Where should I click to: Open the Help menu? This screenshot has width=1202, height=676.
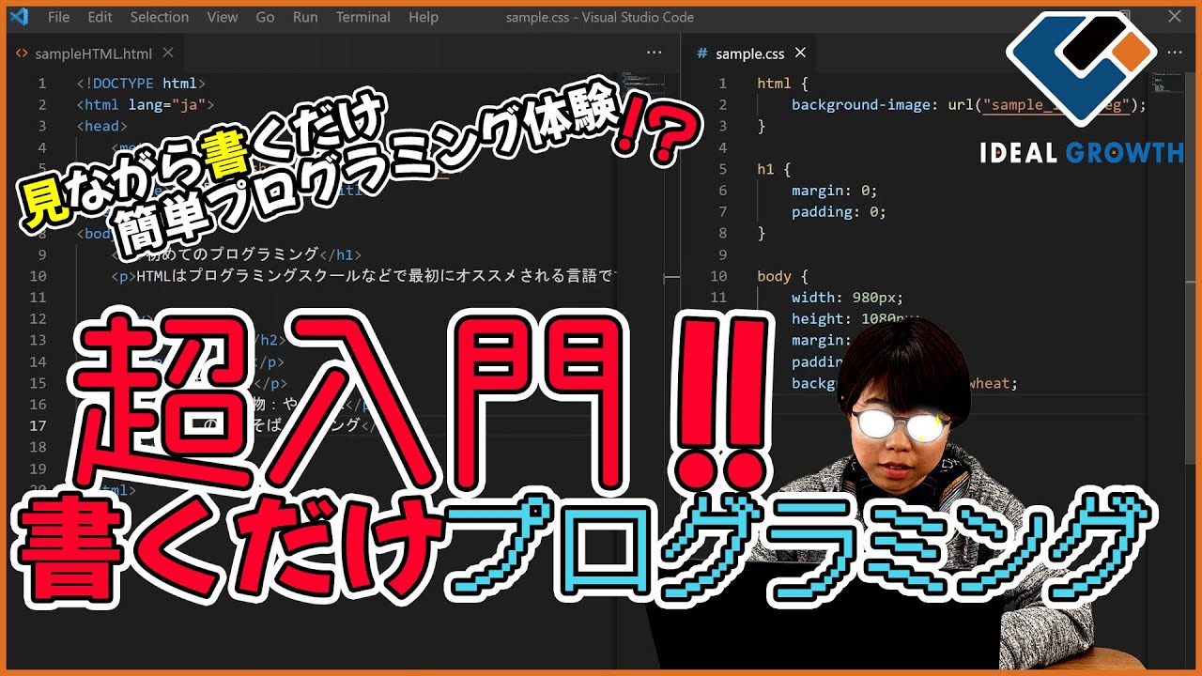coord(424,17)
